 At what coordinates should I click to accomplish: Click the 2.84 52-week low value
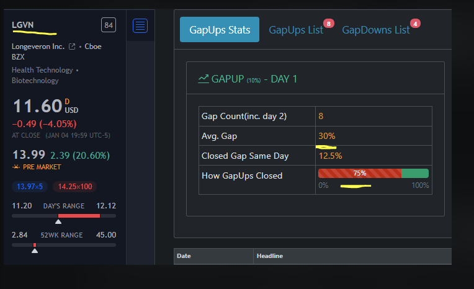(x=19, y=235)
